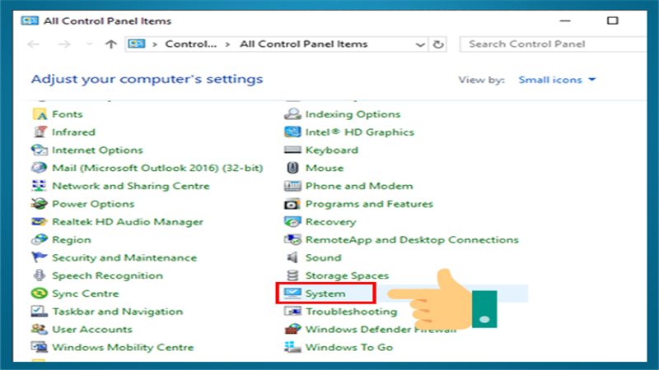Click the Mouse icon
This screenshot has width=659, height=370.
pyautogui.click(x=292, y=168)
